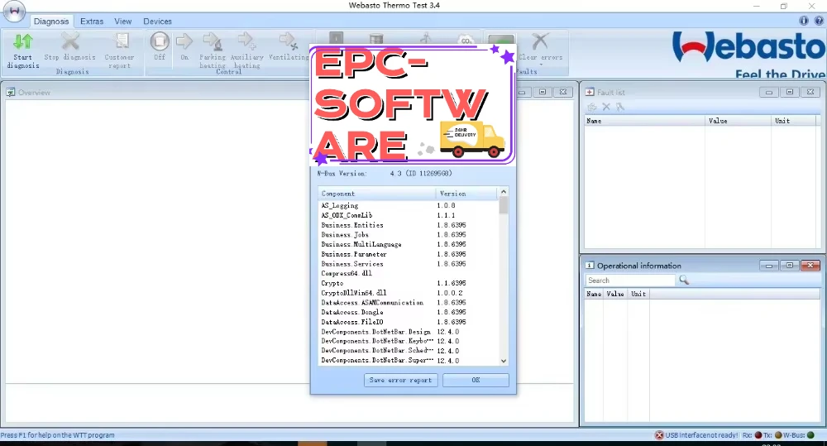Maximize the Operational information panel

(790, 266)
